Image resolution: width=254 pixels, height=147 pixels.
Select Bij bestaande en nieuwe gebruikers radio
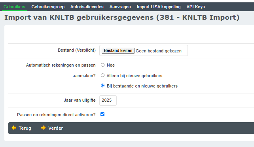(102, 86)
